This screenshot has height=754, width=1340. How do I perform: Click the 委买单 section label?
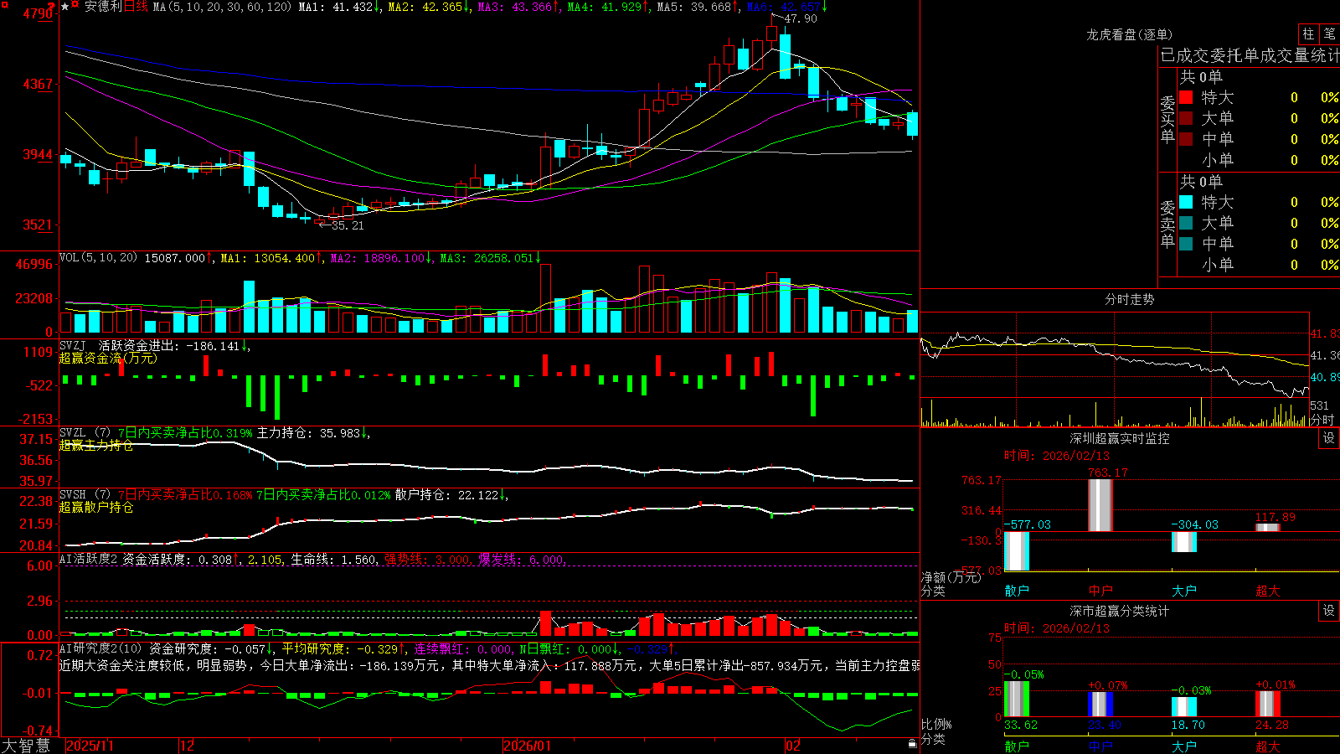point(1167,120)
